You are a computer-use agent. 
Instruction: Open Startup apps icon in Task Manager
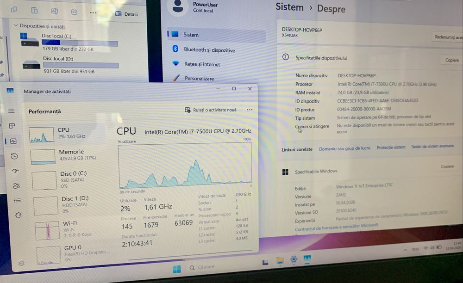[x=15, y=171]
